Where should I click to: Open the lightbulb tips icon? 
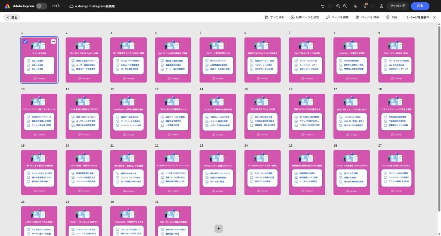[x=365, y=6]
